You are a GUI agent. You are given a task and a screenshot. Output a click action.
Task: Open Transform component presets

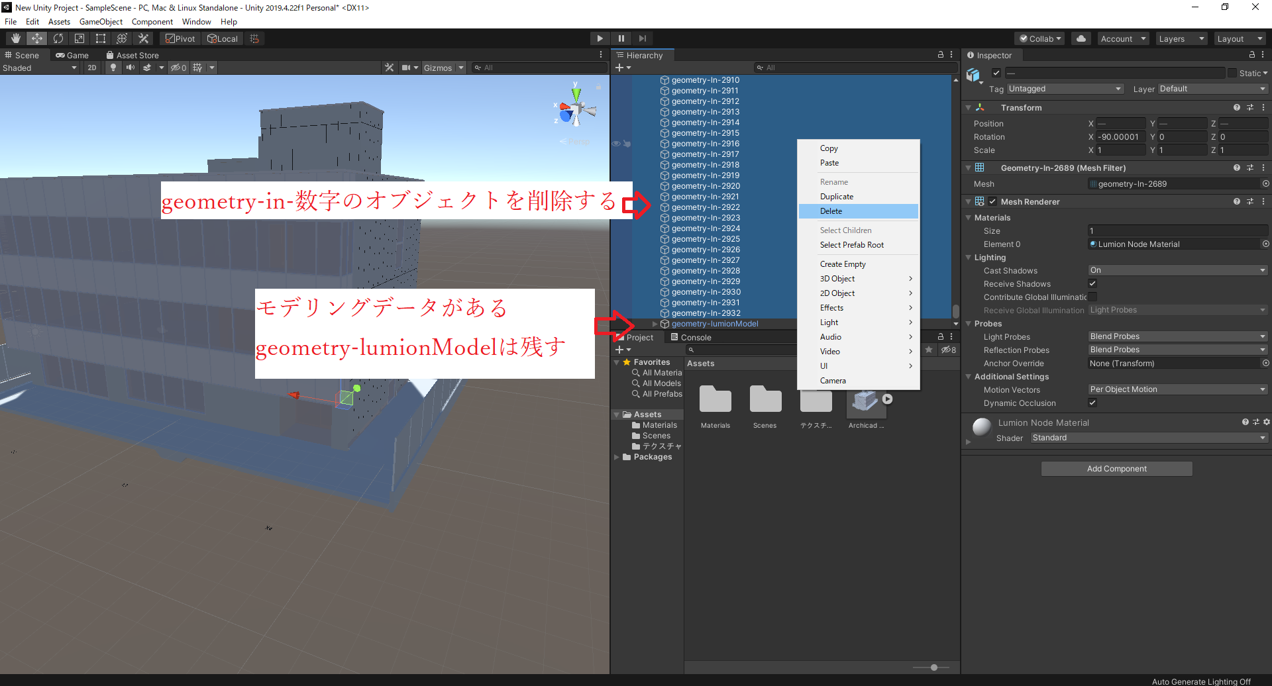click(x=1250, y=107)
